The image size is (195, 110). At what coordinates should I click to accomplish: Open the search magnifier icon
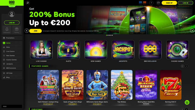[x=28, y=3]
